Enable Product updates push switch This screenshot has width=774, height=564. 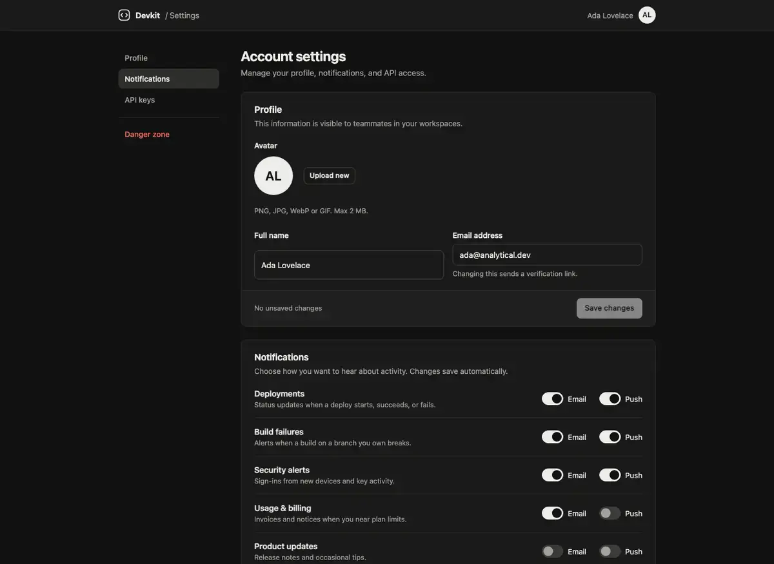click(610, 551)
